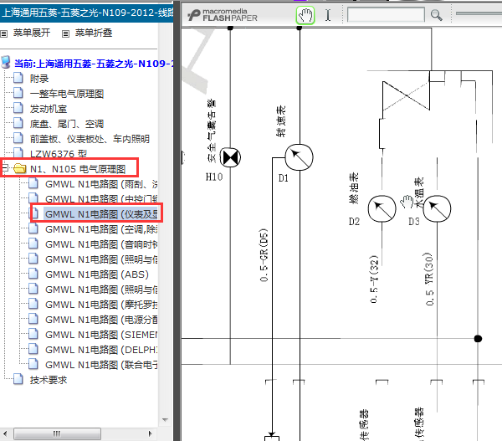Click the root link 当前:上海通用五菱-五菱之光-N109
This screenshot has height=441, width=502.
coord(94,64)
